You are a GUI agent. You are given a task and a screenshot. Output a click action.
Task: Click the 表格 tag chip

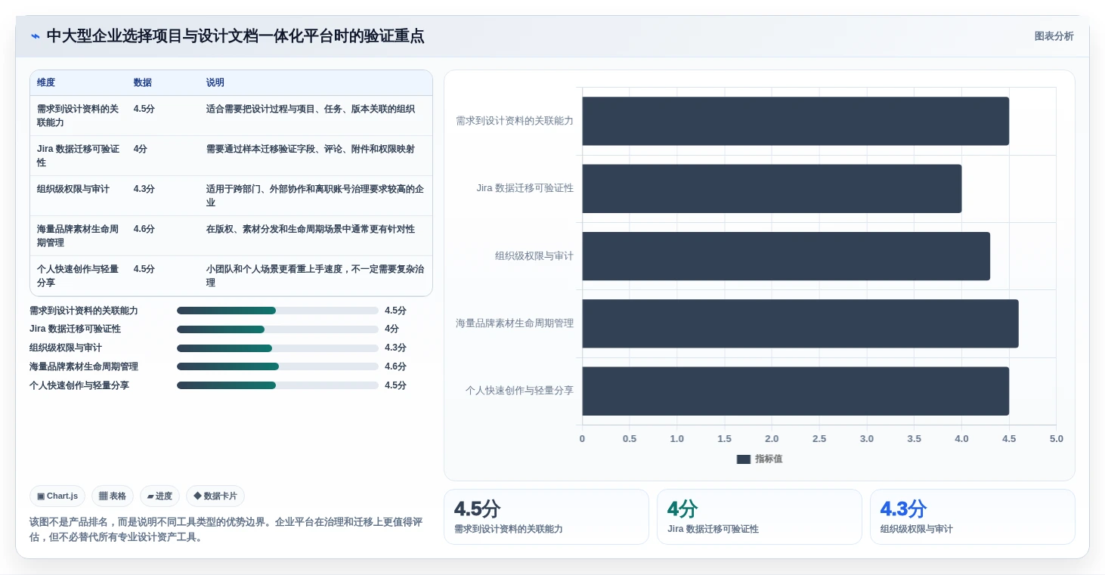(113, 496)
